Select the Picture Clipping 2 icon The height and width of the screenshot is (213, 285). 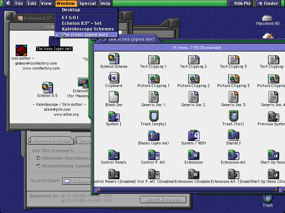[x=193, y=79]
